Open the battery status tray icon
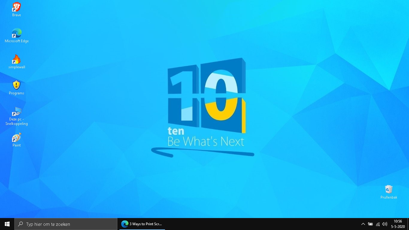This screenshot has height=230, width=409. (370, 224)
